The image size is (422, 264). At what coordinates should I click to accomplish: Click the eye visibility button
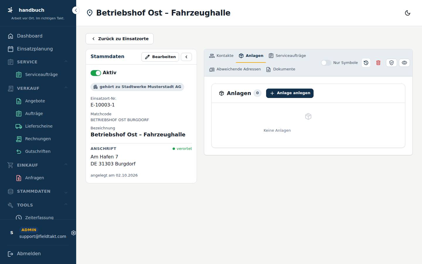coord(404,63)
